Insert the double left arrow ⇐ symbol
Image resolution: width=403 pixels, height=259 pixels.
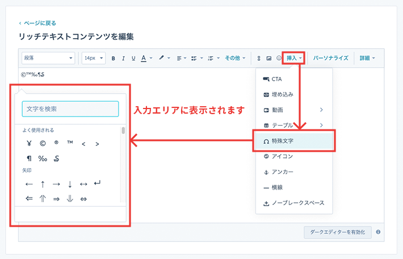(29, 199)
